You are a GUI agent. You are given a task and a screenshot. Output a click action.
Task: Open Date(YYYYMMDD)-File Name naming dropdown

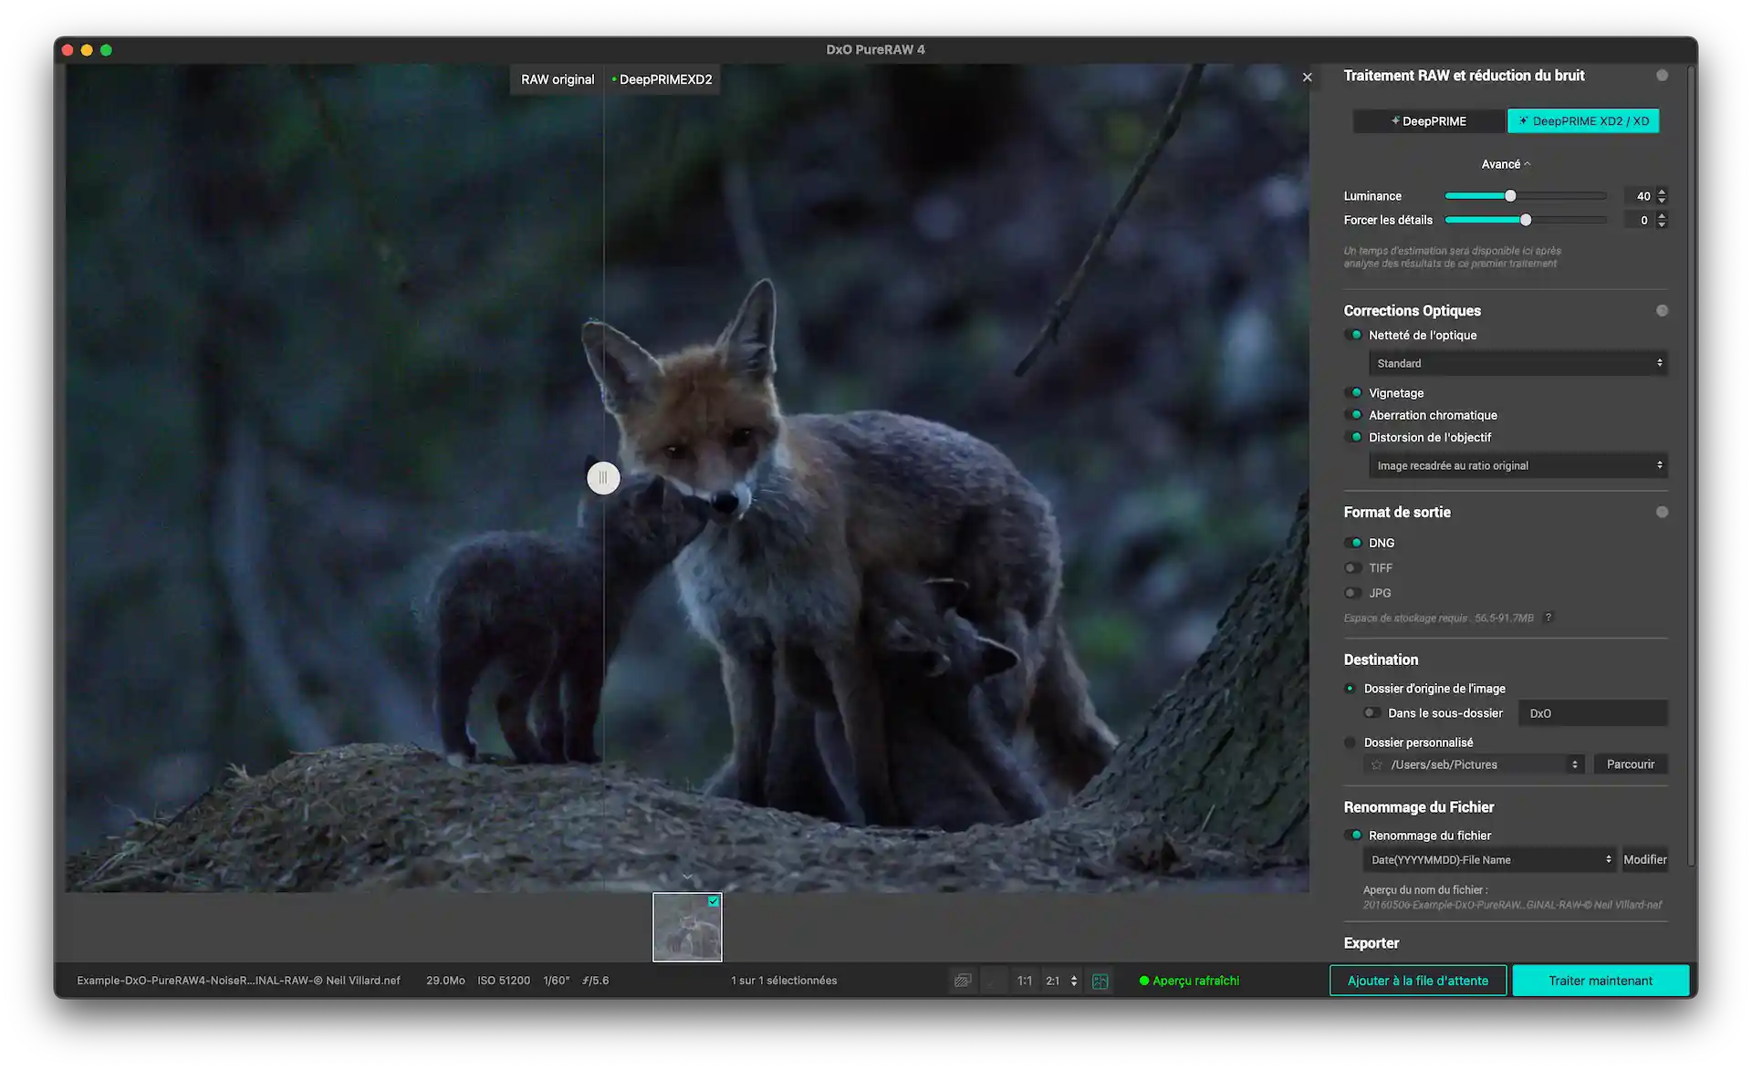(x=1489, y=859)
